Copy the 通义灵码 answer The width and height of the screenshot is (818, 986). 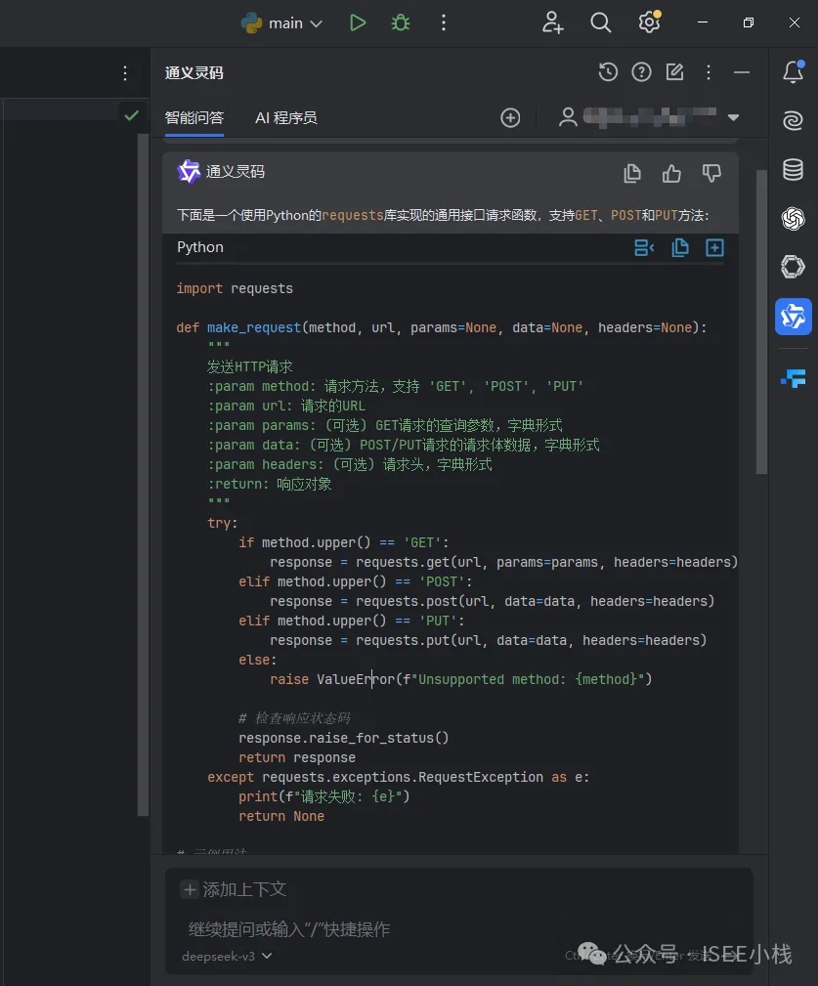(632, 173)
